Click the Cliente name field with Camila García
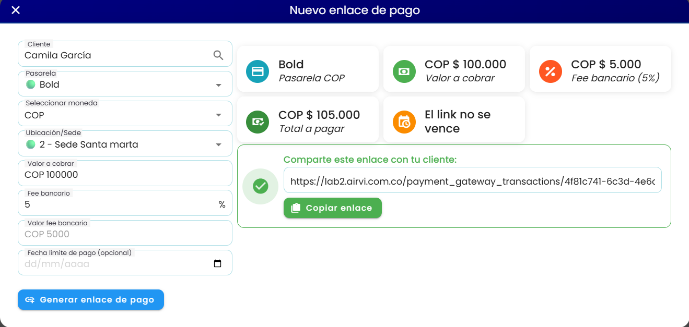 tap(125, 54)
